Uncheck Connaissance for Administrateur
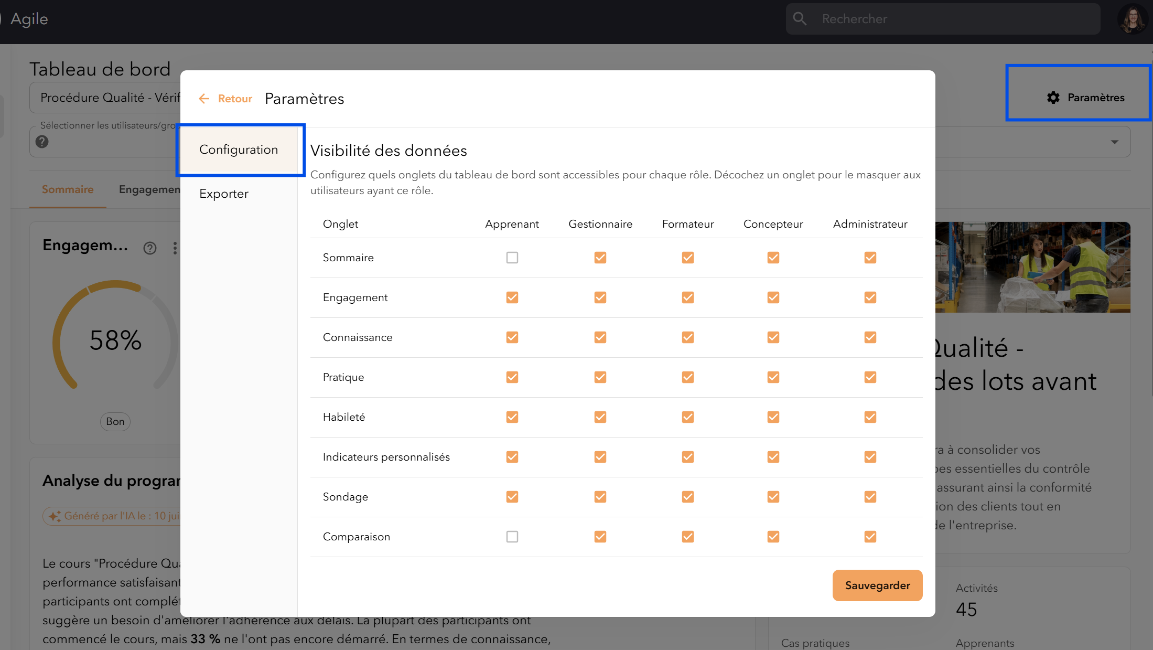 point(870,337)
